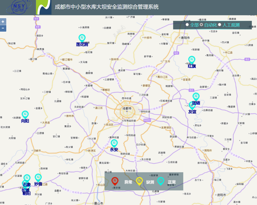257x205 pixels.
Task: Zoom in with the plus button
Action: click(3, 22)
